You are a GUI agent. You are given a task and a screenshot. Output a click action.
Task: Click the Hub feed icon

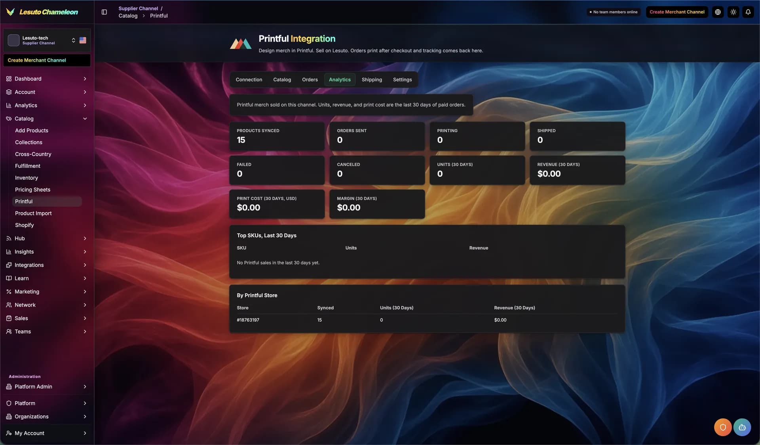[9, 238]
